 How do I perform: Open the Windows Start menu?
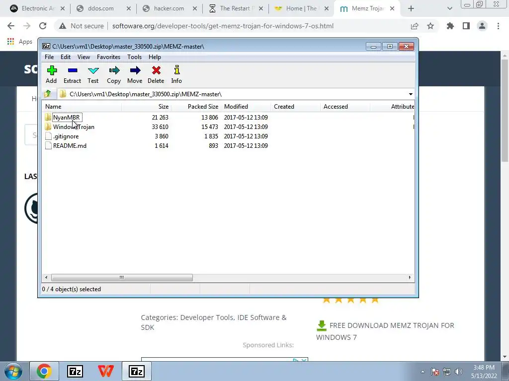click(x=13, y=371)
